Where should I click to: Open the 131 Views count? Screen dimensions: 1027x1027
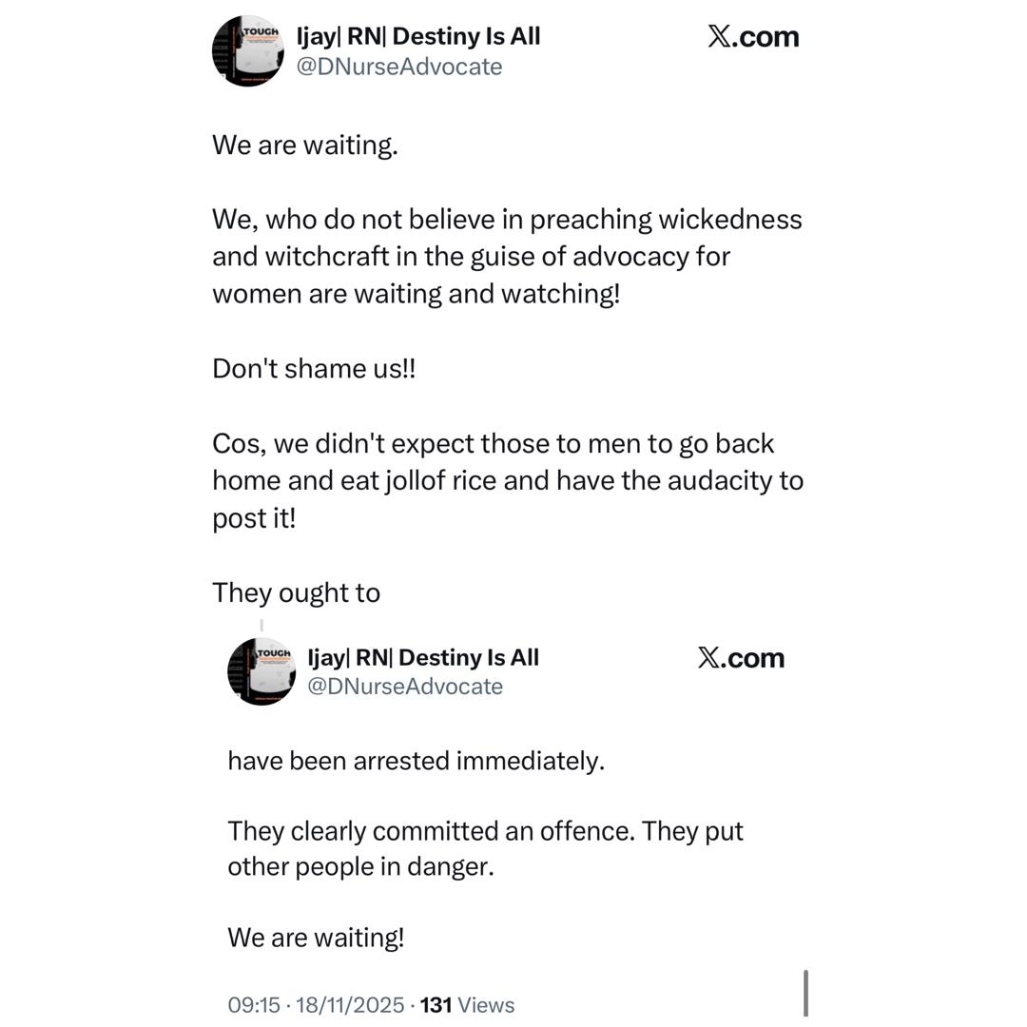tap(467, 1005)
